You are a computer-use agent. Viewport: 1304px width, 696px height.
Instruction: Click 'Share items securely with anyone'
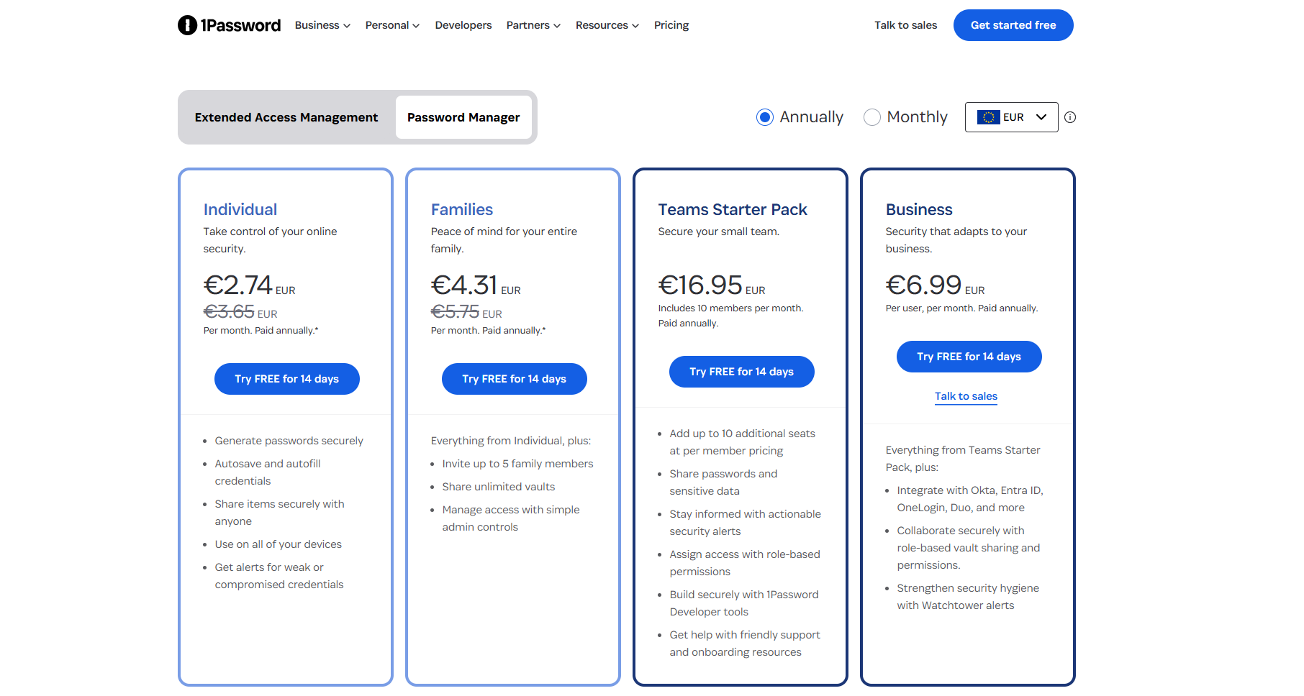pos(279,513)
